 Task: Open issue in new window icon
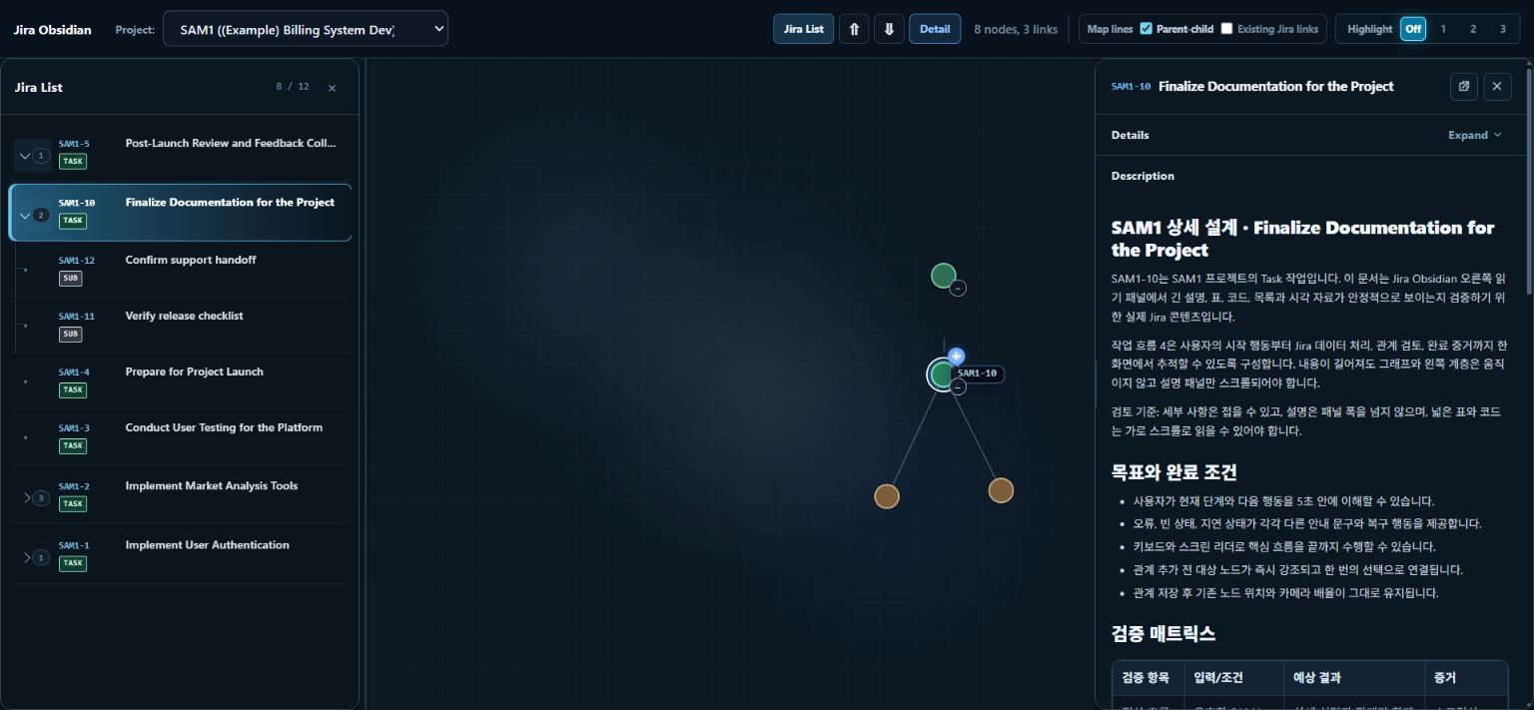[x=1463, y=86]
